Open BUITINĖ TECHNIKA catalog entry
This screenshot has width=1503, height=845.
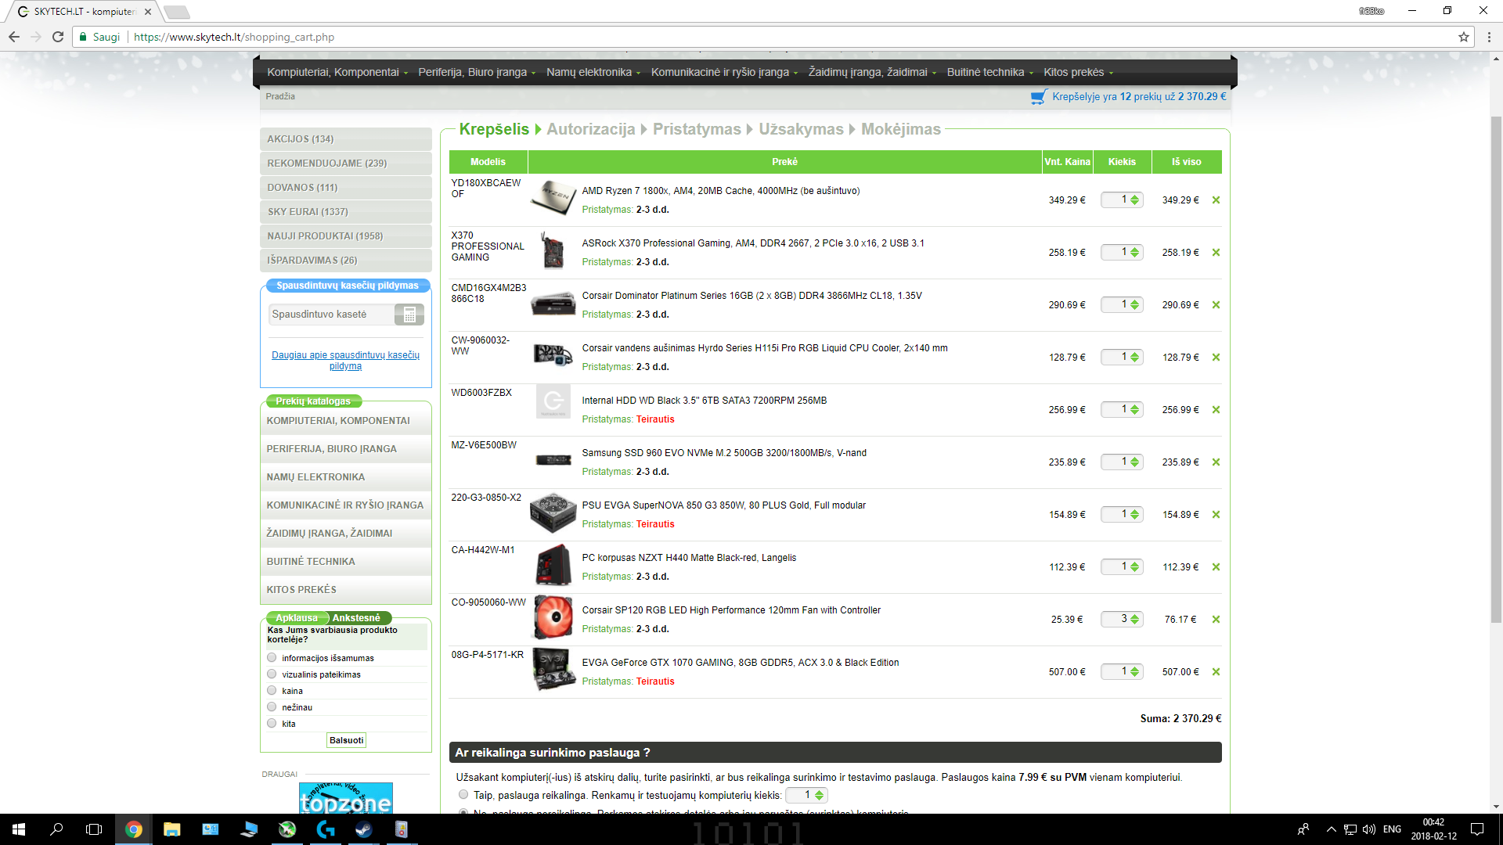pos(345,562)
